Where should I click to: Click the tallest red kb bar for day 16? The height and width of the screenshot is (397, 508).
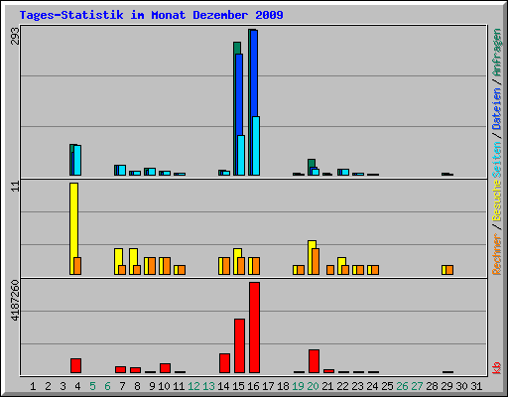254,328
